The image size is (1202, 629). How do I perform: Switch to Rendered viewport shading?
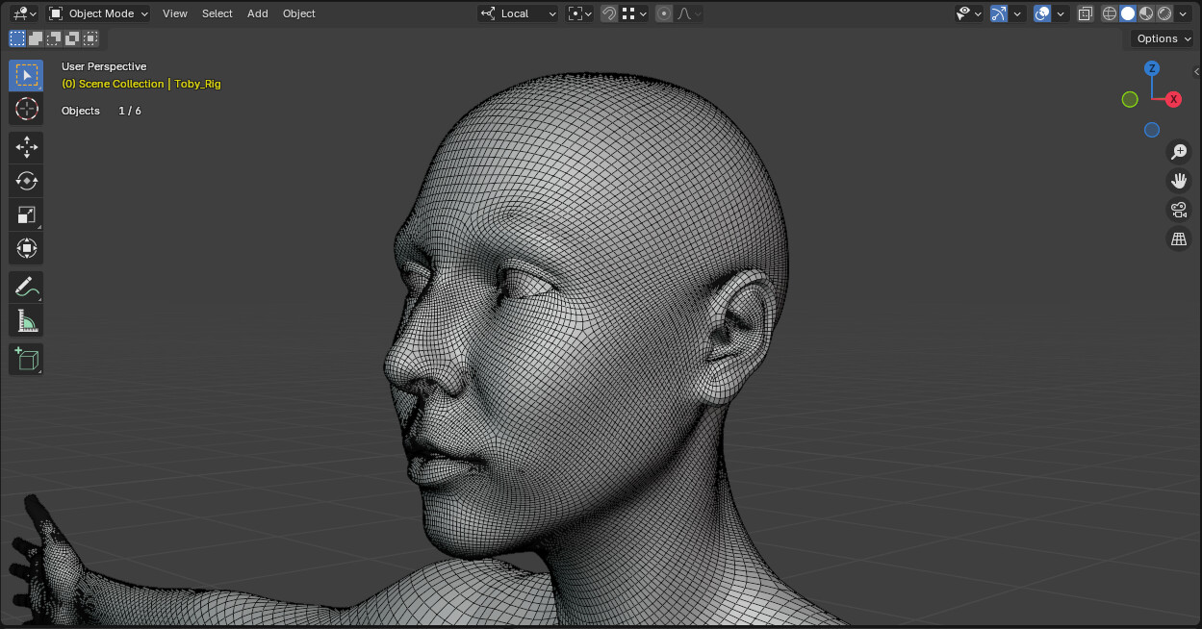point(1164,13)
